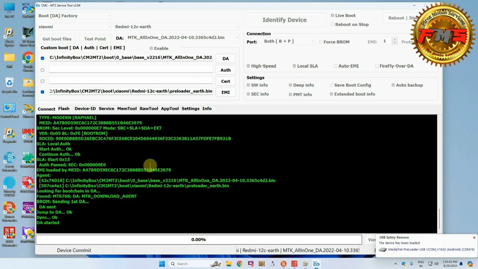Viewport: 478px width, 269px height.
Task: Open the Redmi-12c-earth model dropdown
Action: (x=176, y=27)
